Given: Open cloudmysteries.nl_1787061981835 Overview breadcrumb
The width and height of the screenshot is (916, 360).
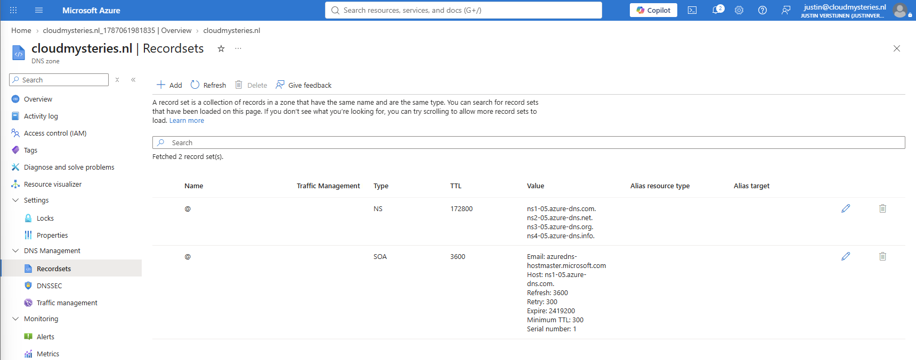Looking at the screenshot, I should (x=117, y=30).
